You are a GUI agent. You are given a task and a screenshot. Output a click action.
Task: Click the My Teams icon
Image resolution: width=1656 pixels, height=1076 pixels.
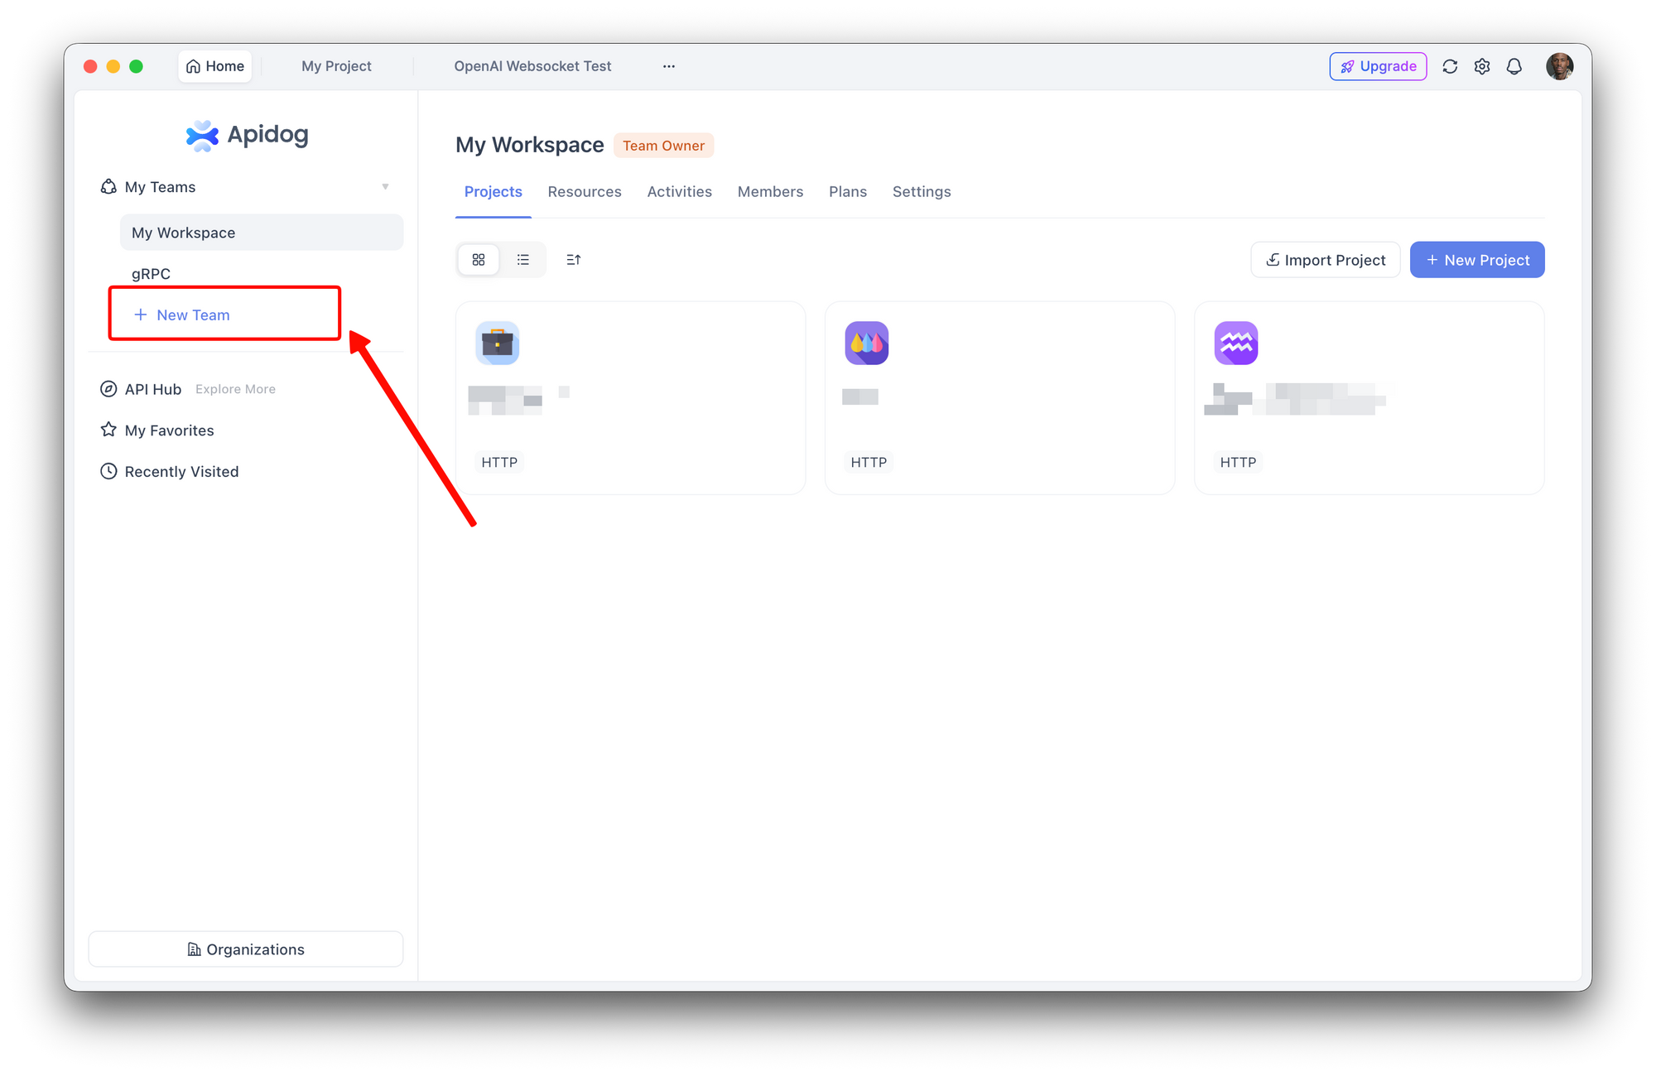click(108, 187)
